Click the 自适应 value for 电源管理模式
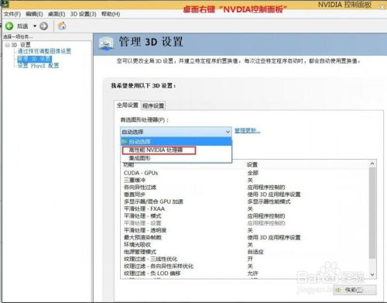 click(x=255, y=252)
